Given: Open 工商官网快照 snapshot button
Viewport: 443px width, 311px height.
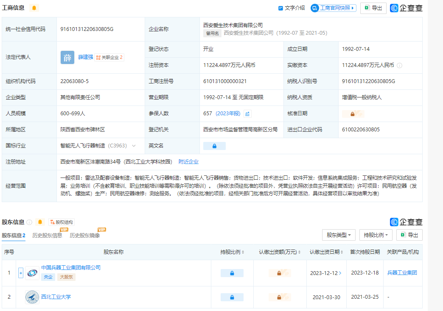Looking at the screenshot, I should pos(334,8).
